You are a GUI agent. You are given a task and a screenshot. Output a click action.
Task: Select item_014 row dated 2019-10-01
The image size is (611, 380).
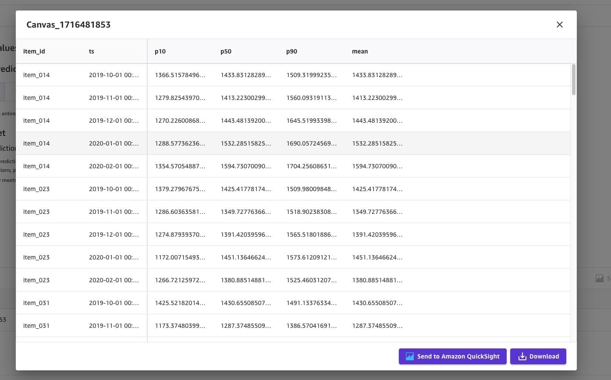[36, 75]
